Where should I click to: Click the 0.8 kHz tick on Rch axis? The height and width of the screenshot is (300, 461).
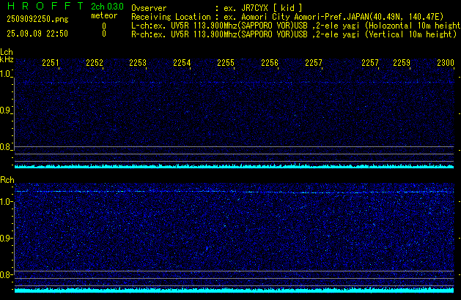pos(7,274)
